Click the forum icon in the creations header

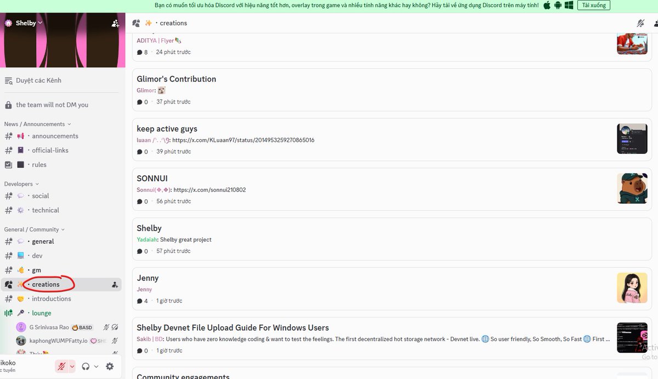136,23
